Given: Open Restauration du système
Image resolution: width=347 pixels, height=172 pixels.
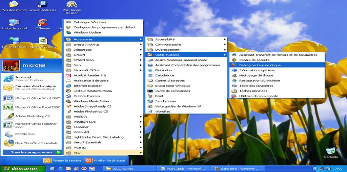Looking at the screenshot, I should 277,80.
